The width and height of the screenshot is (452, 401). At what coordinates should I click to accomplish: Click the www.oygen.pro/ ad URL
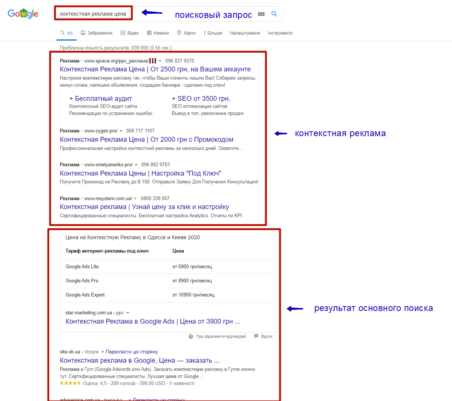tap(101, 131)
